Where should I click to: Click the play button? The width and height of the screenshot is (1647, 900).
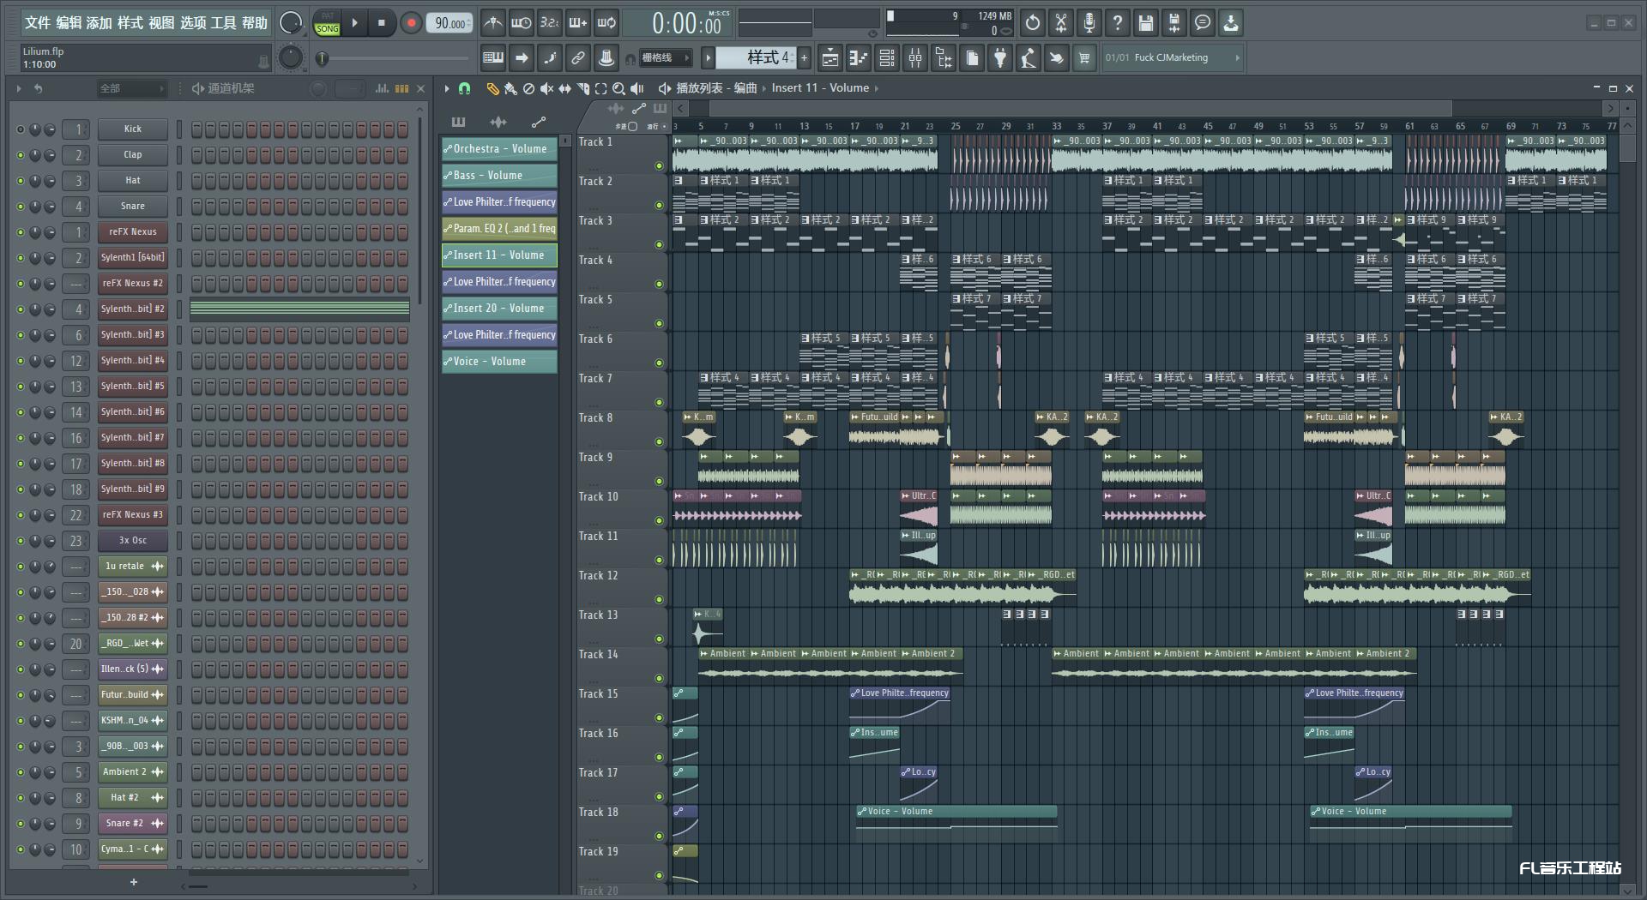pyautogui.click(x=354, y=23)
